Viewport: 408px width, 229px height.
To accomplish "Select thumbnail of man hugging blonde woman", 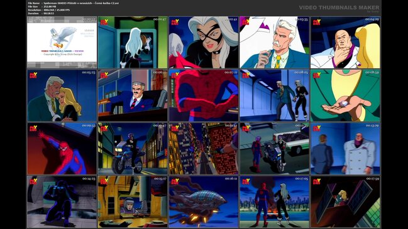I will 62,95.
